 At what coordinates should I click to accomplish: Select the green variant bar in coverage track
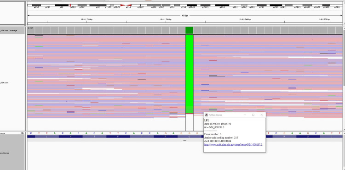[189, 30]
